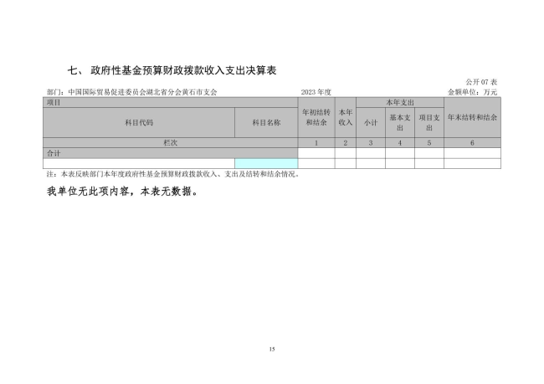Select the 年末结转和结余 header cell
The width and height of the screenshot is (544, 384).
pyautogui.click(x=472, y=117)
